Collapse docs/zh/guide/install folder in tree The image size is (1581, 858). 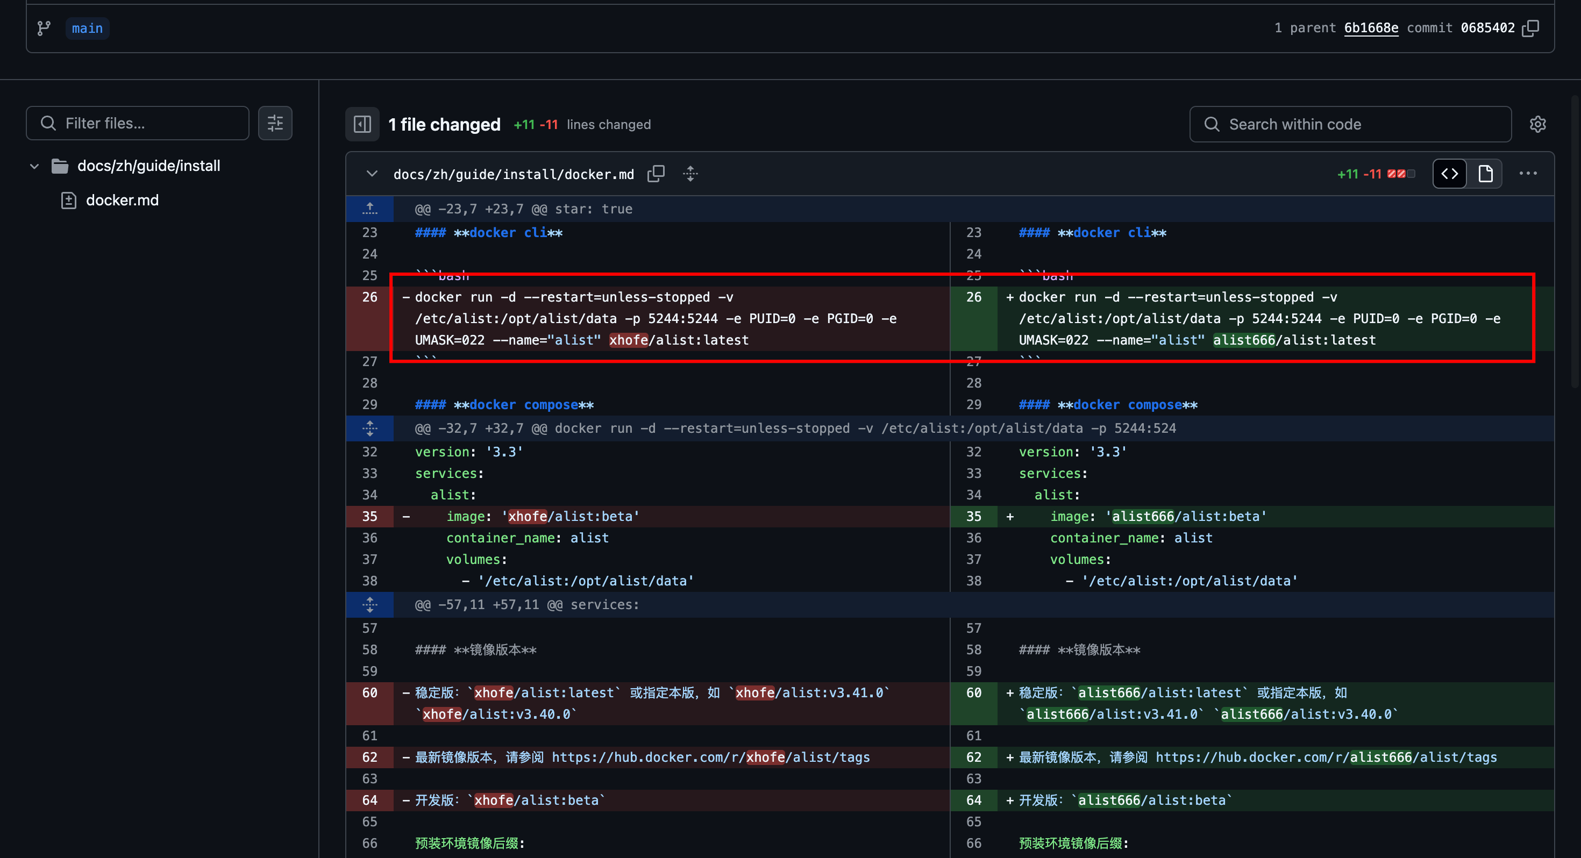tap(34, 166)
